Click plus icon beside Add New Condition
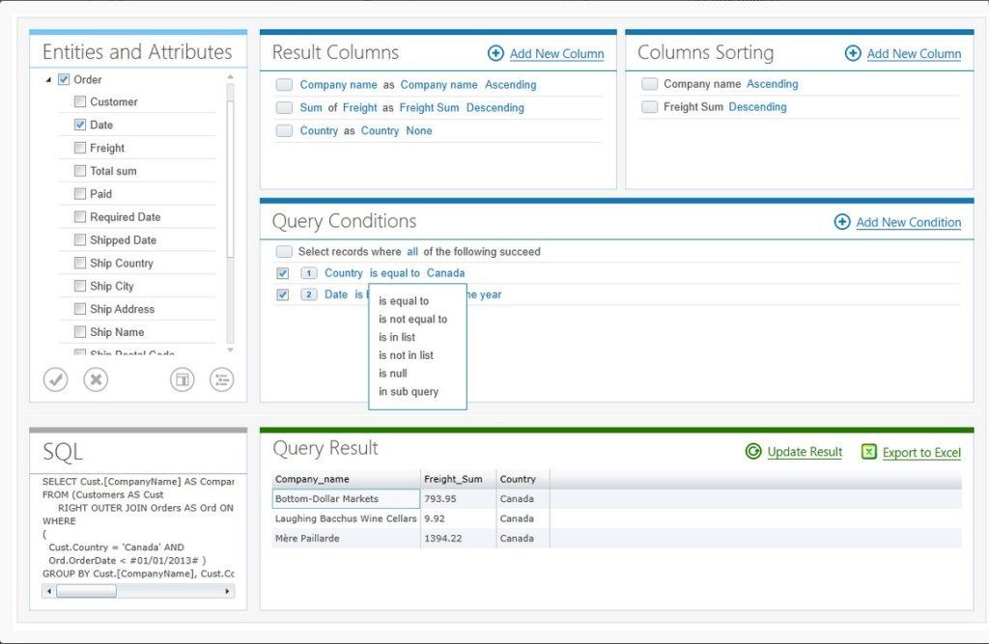This screenshot has width=989, height=644. 842,222
